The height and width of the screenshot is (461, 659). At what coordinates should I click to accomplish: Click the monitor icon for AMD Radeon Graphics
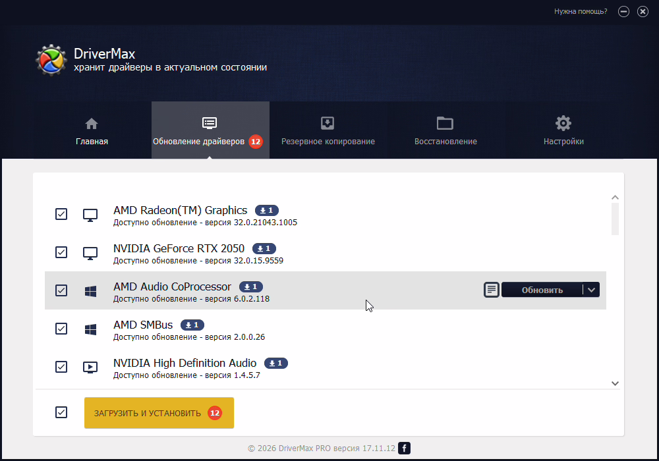coord(90,215)
